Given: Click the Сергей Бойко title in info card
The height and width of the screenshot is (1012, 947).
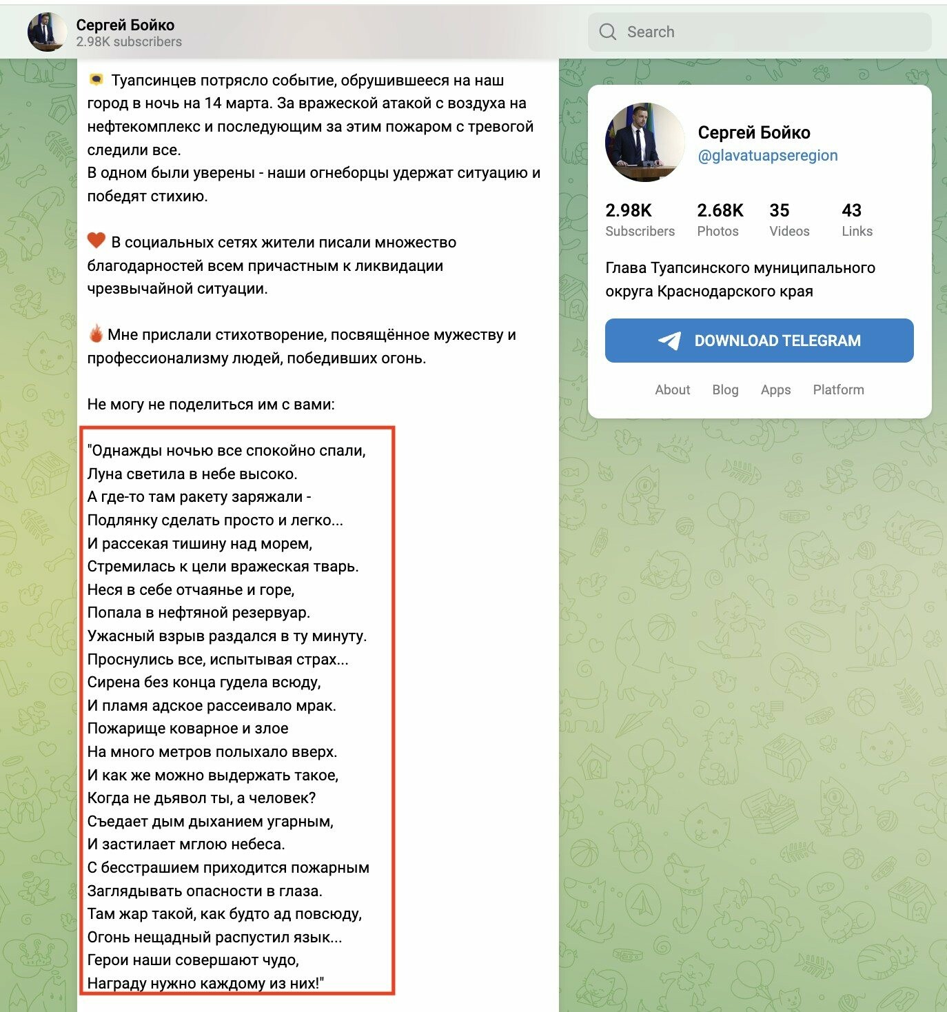Looking at the screenshot, I should [754, 132].
